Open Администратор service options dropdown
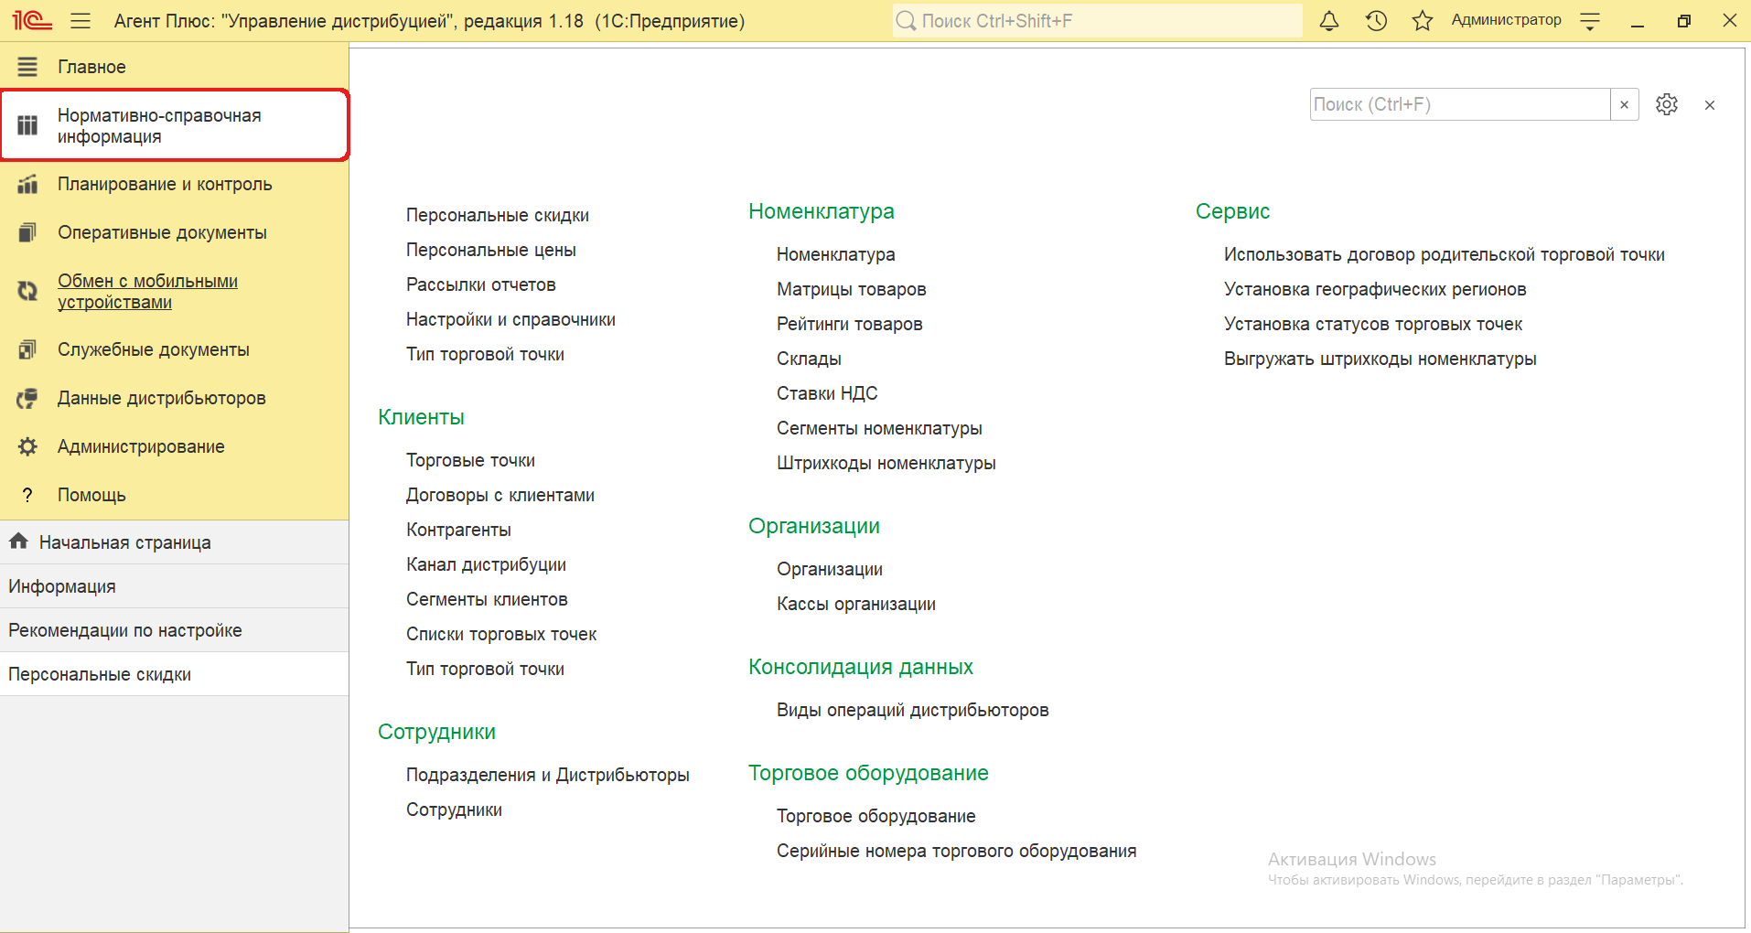Viewport: 1751px width, 933px height. 1590,21
